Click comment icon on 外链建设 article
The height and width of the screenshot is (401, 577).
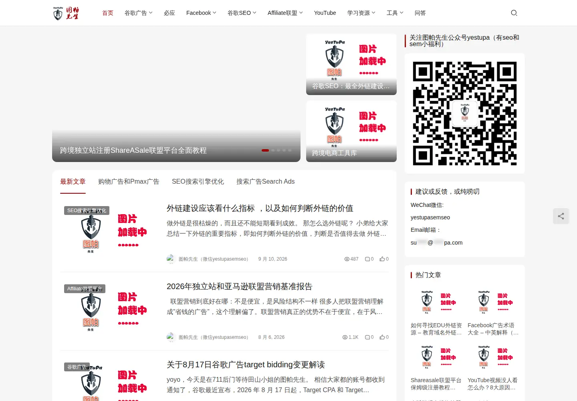[x=367, y=259]
